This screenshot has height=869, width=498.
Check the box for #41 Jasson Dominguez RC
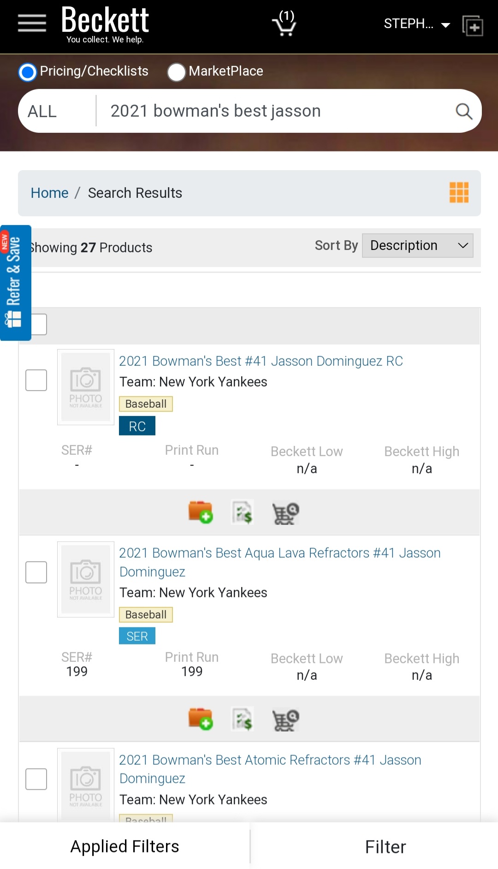(36, 380)
